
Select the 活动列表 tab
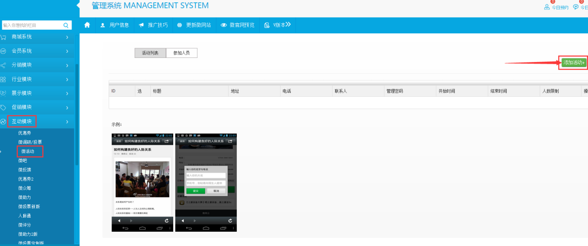click(150, 53)
